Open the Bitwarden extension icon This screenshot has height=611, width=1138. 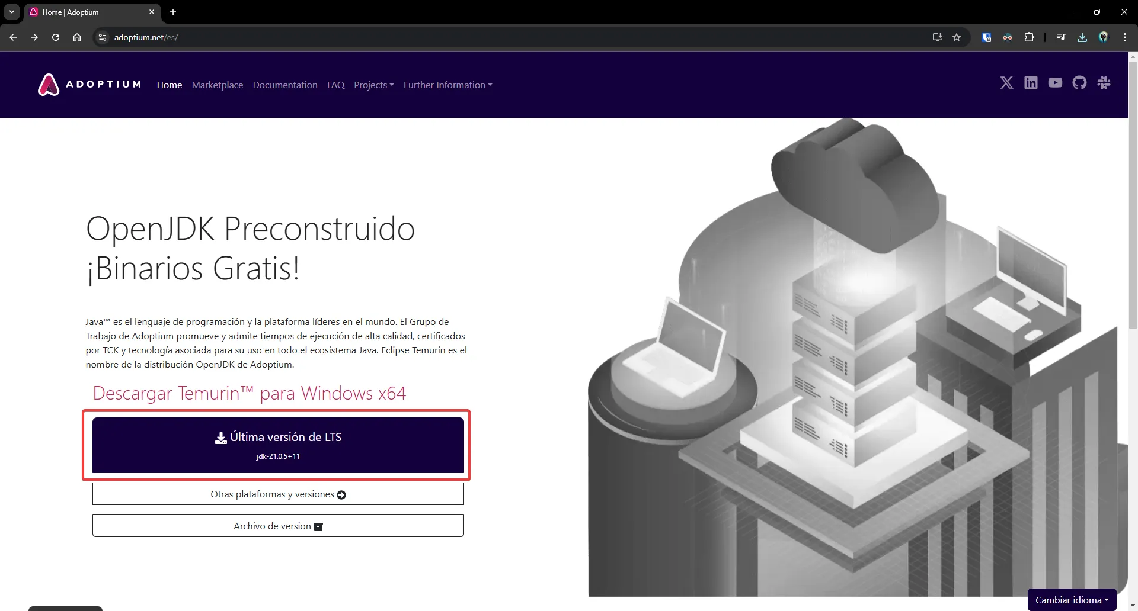point(986,37)
